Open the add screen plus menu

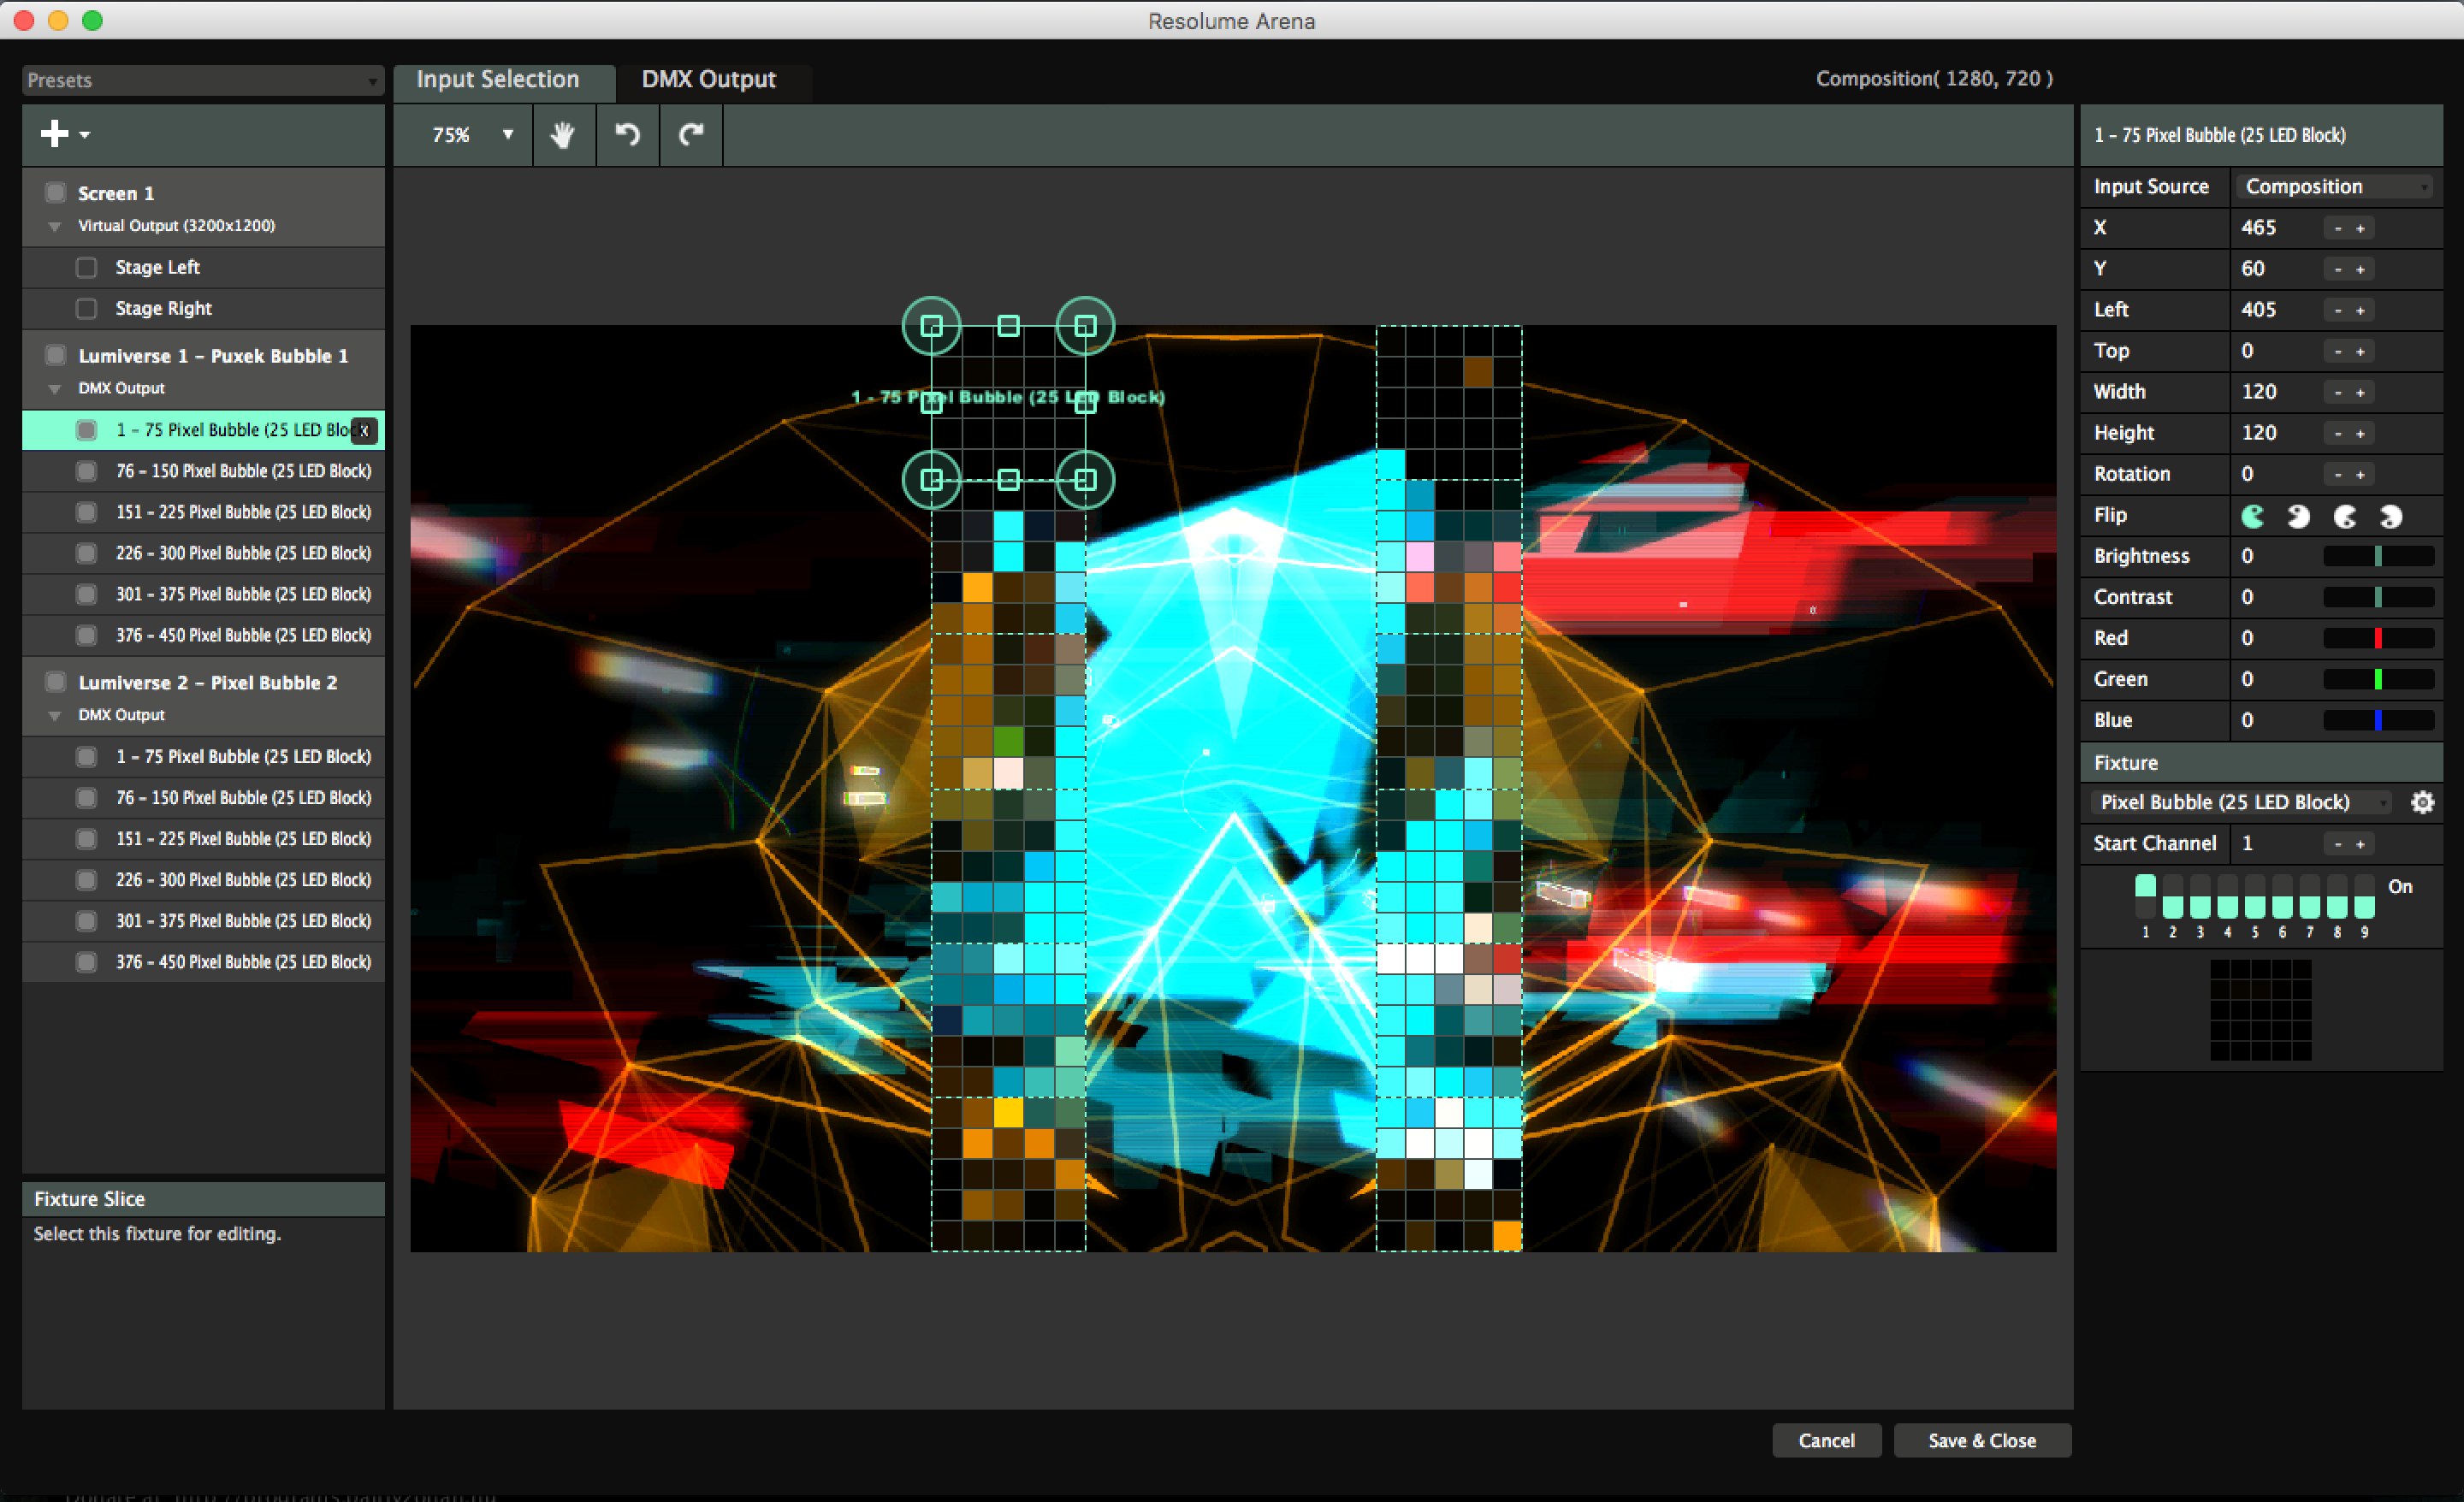coord(64,134)
